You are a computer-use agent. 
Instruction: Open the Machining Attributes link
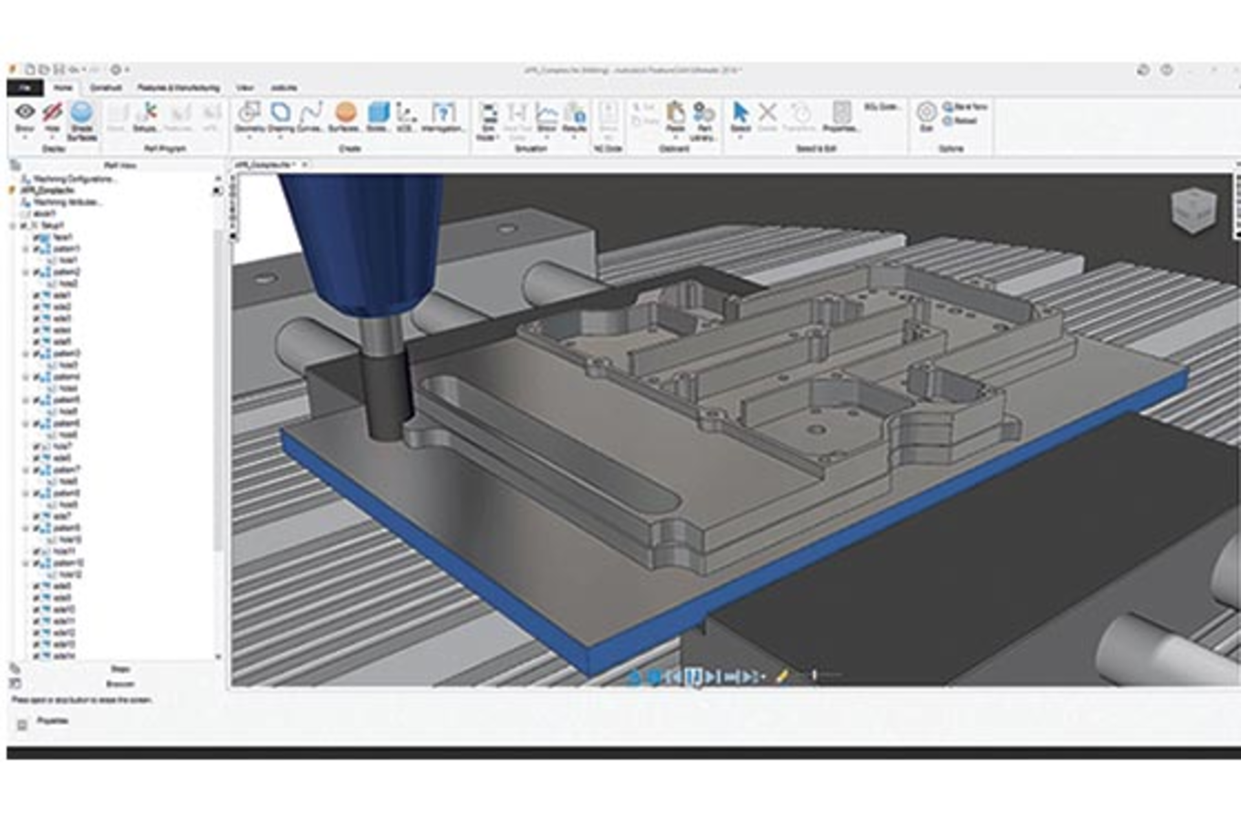pos(68,202)
